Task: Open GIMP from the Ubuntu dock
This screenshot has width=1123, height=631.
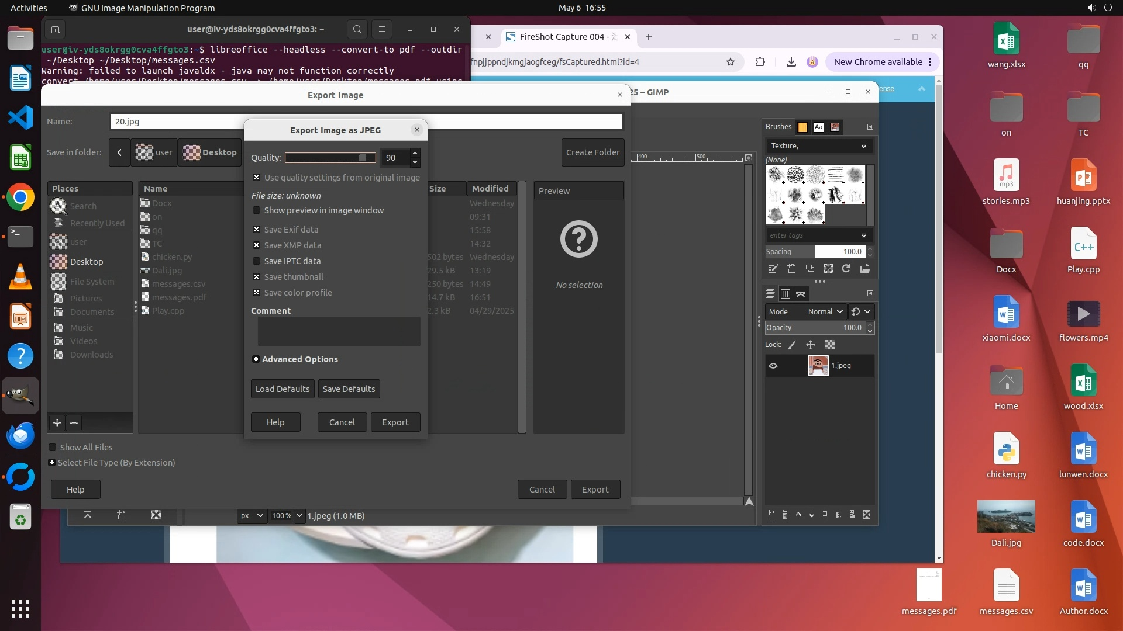Action: pyautogui.click(x=20, y=396)
